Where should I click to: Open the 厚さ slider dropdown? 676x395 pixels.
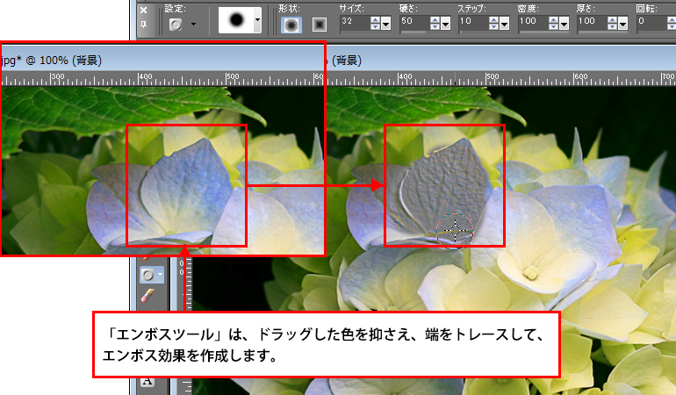(x=622, y=25)
